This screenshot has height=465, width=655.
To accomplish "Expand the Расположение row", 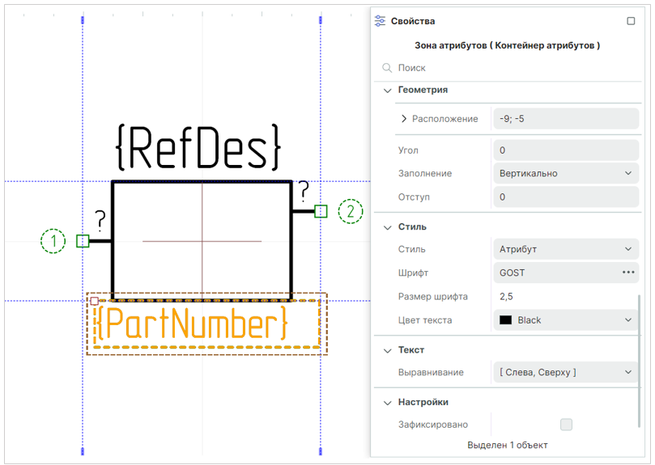I will pos(404,119).
